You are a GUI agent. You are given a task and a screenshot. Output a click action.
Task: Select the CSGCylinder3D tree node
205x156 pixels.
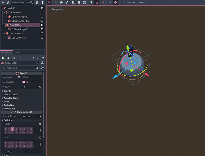[x=19, y=38]
